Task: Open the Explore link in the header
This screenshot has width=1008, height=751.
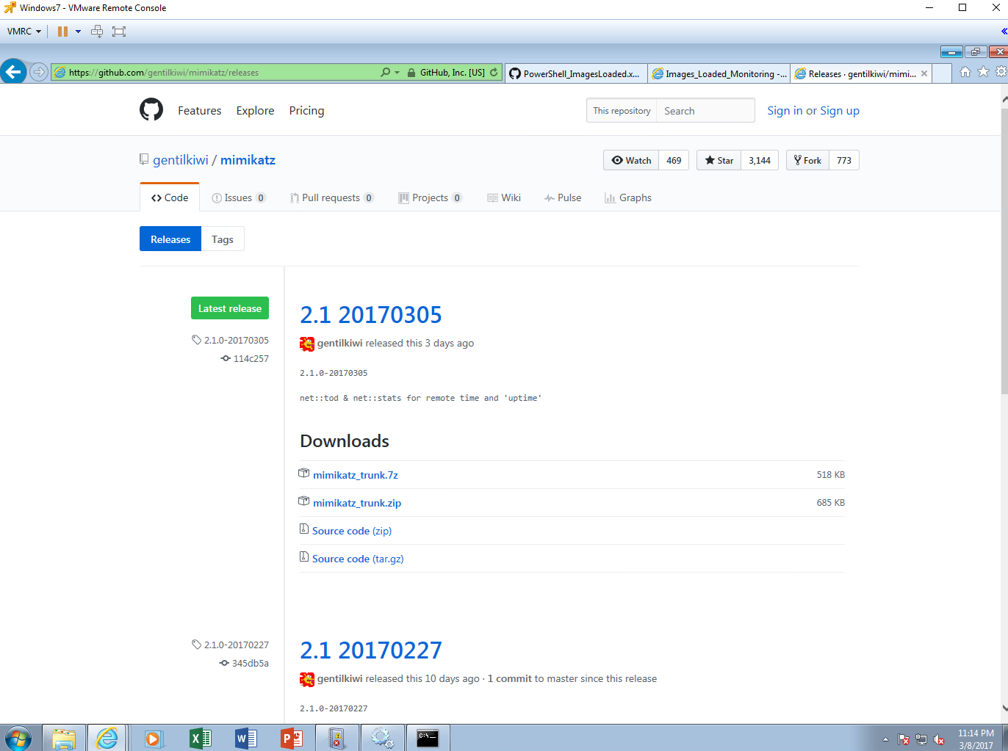Action: point(256,110)
